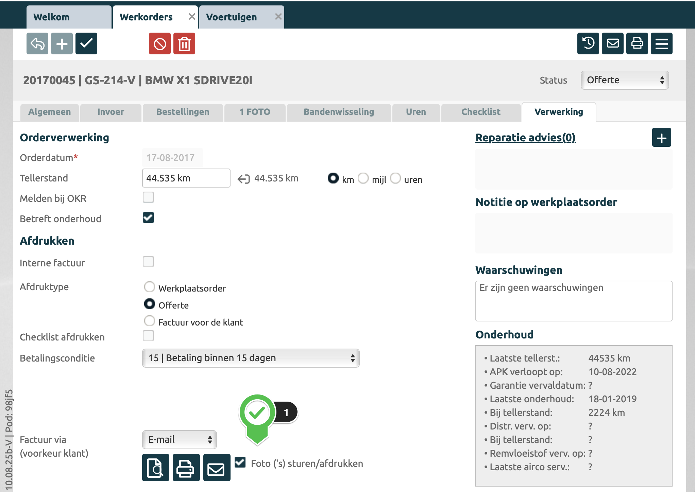This screenshot has height=492, width=695.
Task: Select Werkplaatsorder print type radio
Action: point(150,287)
